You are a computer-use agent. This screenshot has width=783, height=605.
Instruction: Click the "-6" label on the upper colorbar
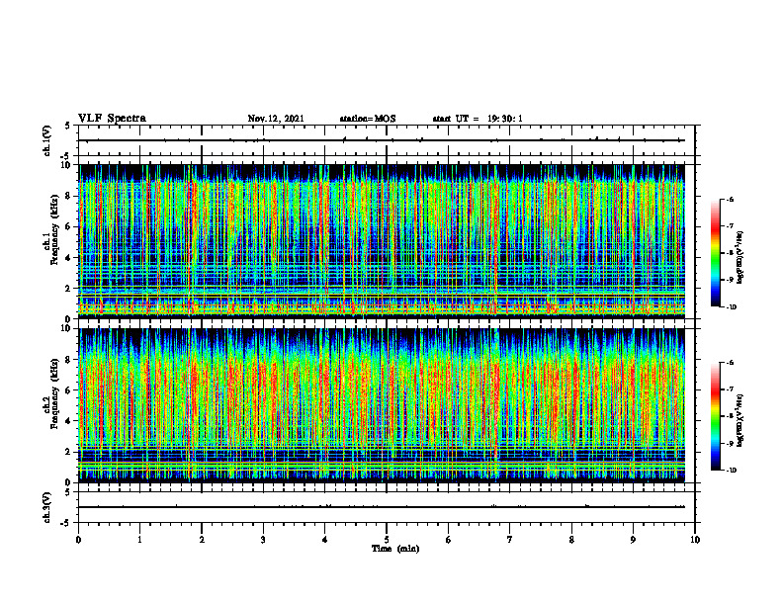click(731, 199)
